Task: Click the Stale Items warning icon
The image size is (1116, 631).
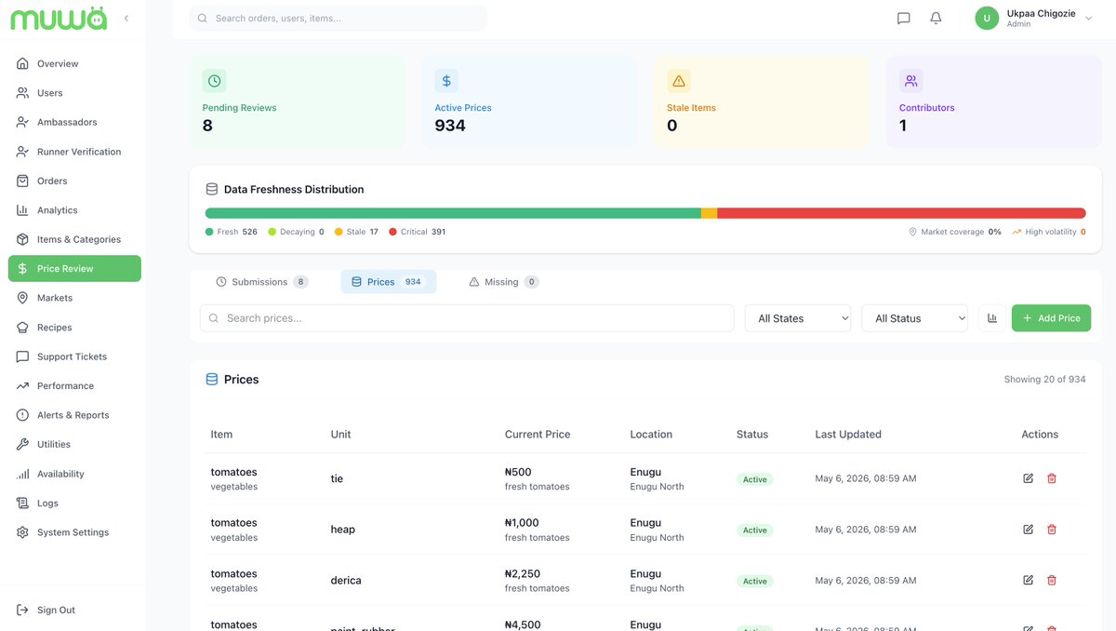Action: click(679, 81)
